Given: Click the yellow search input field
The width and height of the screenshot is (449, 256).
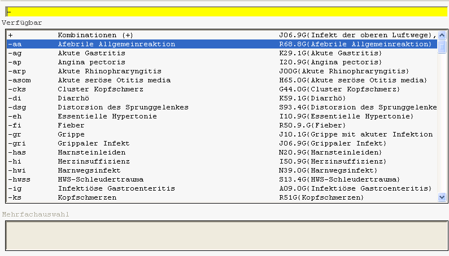Looking at the screenshot, I should pyautogui.click(x=226, y=12).
